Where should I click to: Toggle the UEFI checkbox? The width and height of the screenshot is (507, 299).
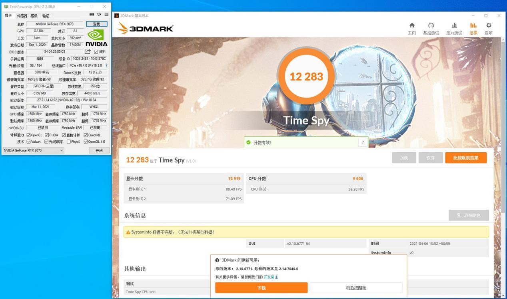tap(96, 52)
